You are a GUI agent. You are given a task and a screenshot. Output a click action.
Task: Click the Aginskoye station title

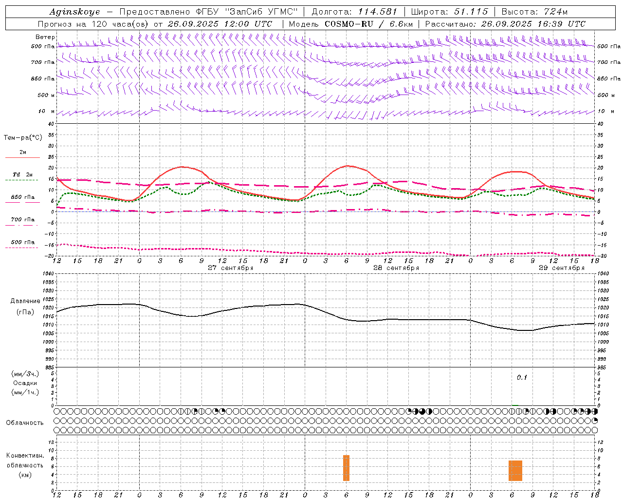(74, 12)
